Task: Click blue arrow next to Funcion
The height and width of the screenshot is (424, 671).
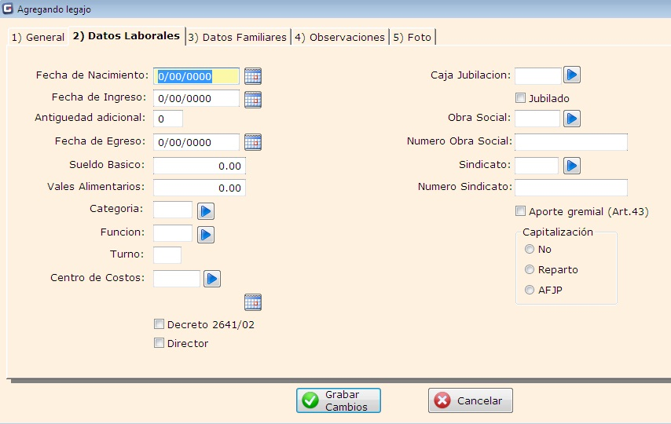Action: pyautogui.click(x=206, y=234)
